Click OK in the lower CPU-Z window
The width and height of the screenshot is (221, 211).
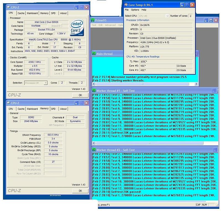click(80, 191)
